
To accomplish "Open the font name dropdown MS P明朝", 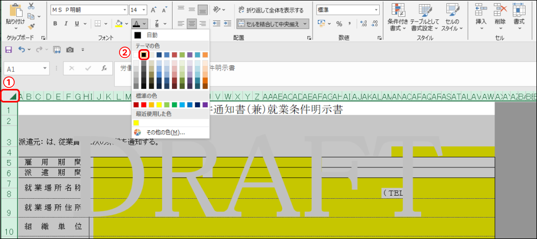I will (124, 10).
